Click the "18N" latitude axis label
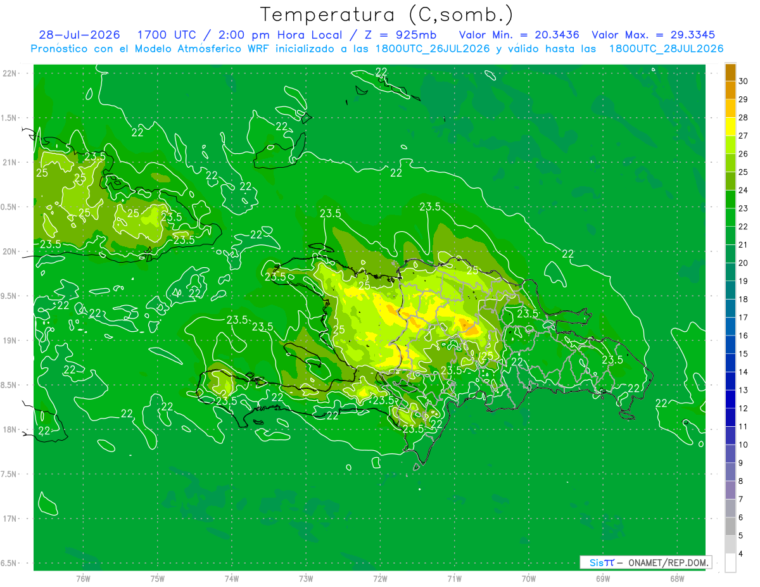Image resolution: width=760 pixels, height=587 pixels. (x=10, y=429)
